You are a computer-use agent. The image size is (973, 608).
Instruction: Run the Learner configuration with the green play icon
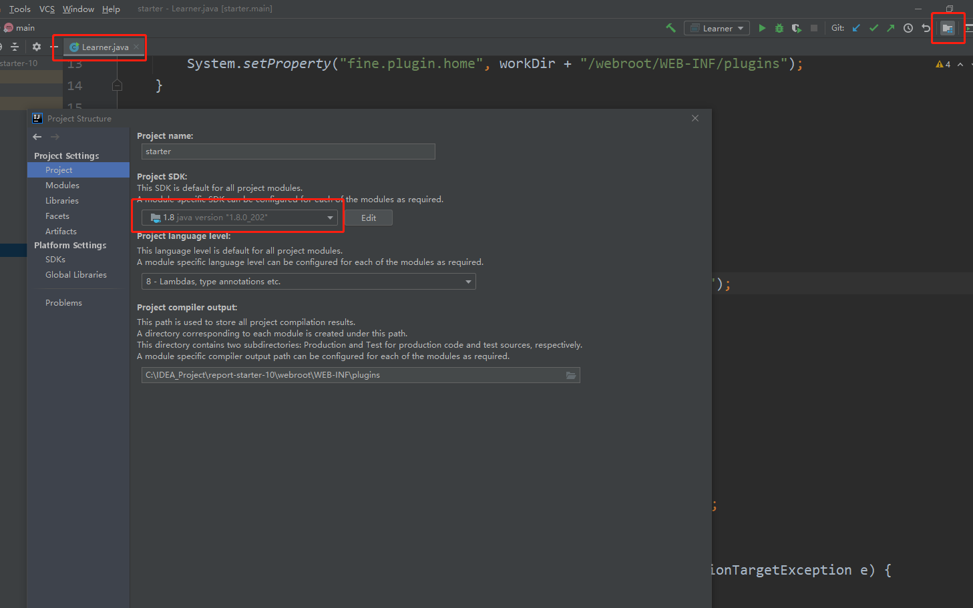coord(762,28)
